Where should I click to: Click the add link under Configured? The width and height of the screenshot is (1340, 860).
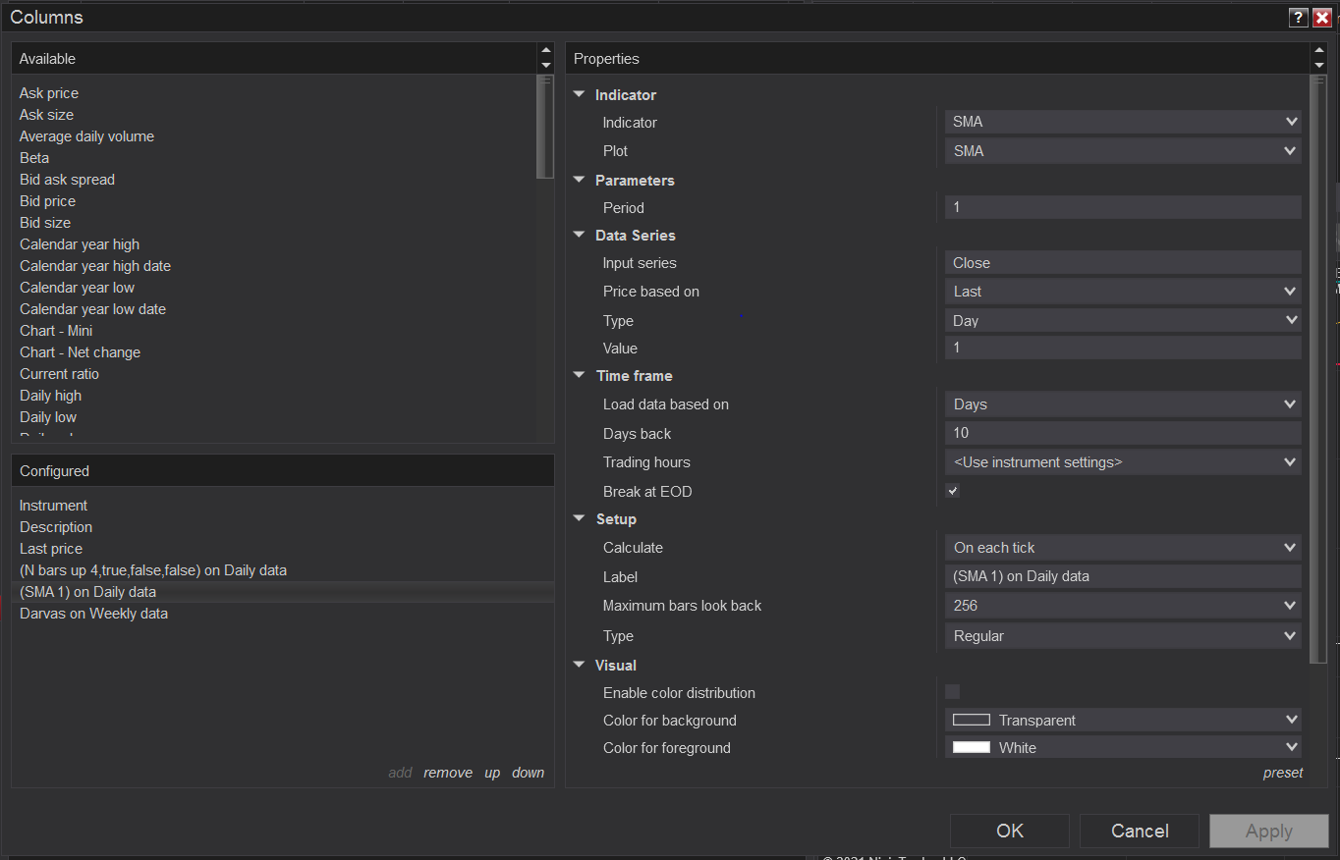pos(400,773)
